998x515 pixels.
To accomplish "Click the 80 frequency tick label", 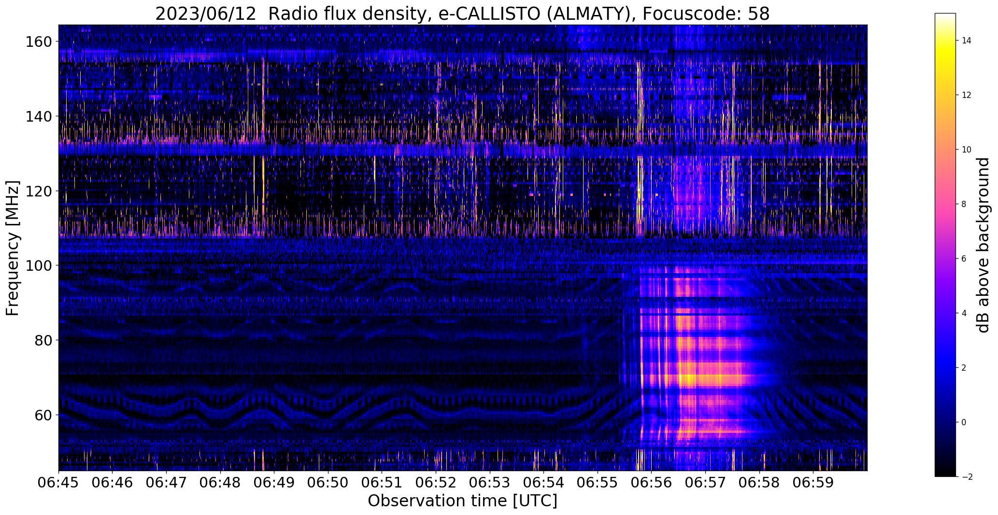I will (x=42, y=340).
